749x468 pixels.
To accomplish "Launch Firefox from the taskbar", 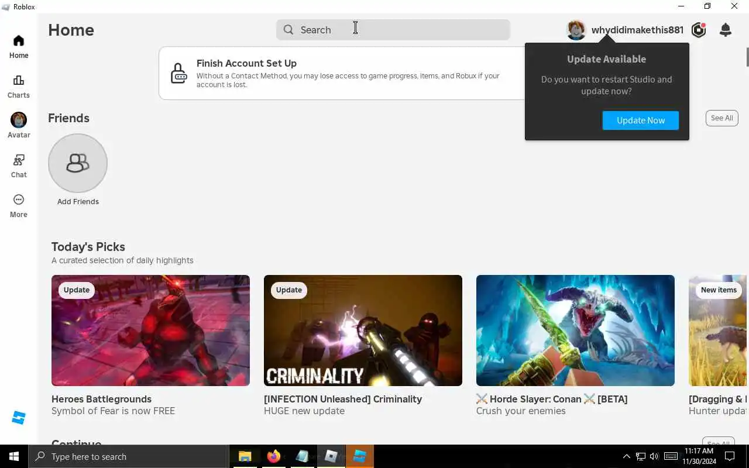I will (x=273, y=456).
